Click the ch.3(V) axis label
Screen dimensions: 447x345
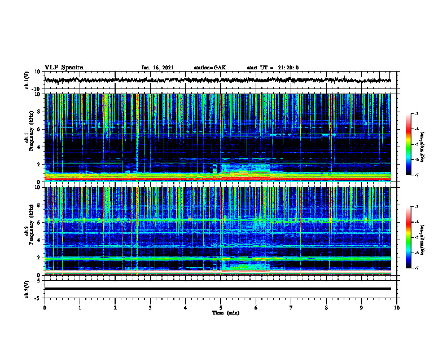pos(27,289)
